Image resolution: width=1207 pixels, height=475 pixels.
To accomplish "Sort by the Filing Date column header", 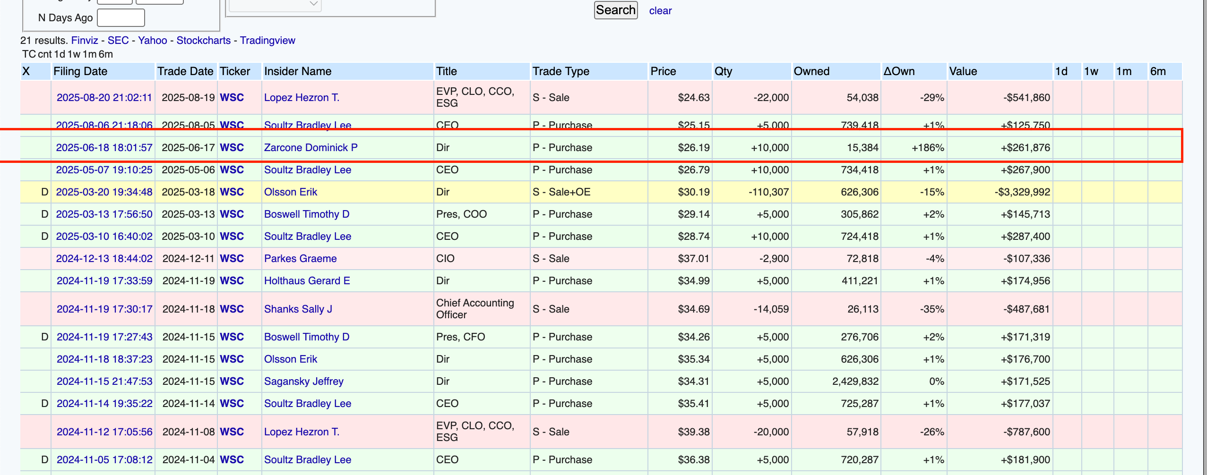I will 80,71.
